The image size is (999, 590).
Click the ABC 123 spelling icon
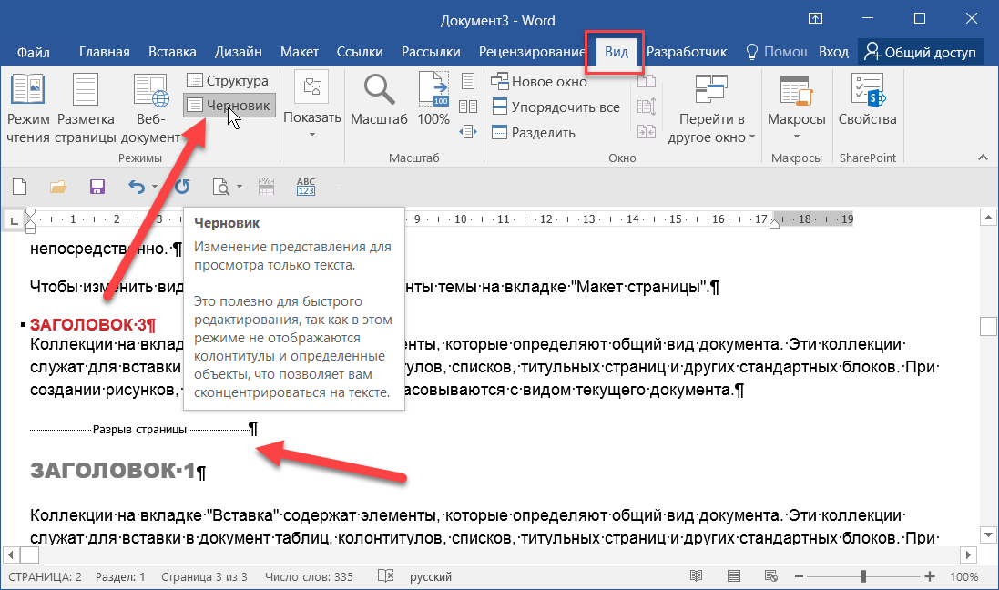pyautogui.click(x=306, y=187)
